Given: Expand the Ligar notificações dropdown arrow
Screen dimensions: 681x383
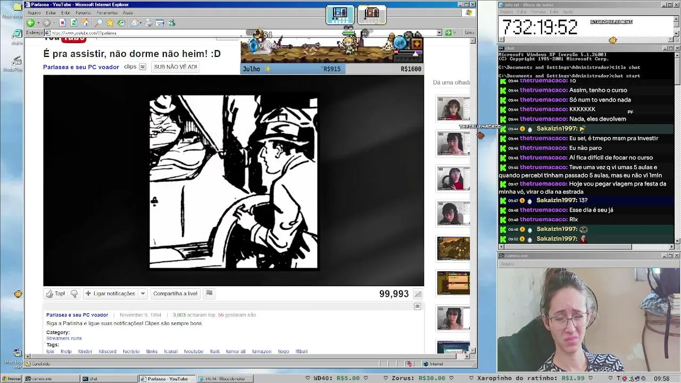Looking at the screenshot, I should click(x=143, y=294).
